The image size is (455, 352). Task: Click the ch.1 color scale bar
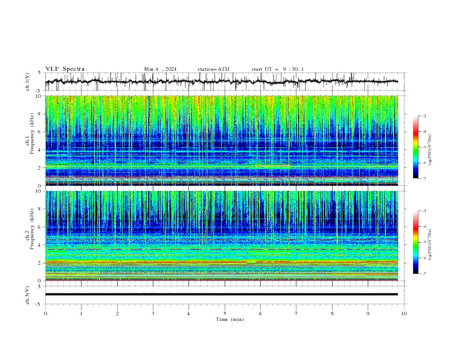pos(415,147)
